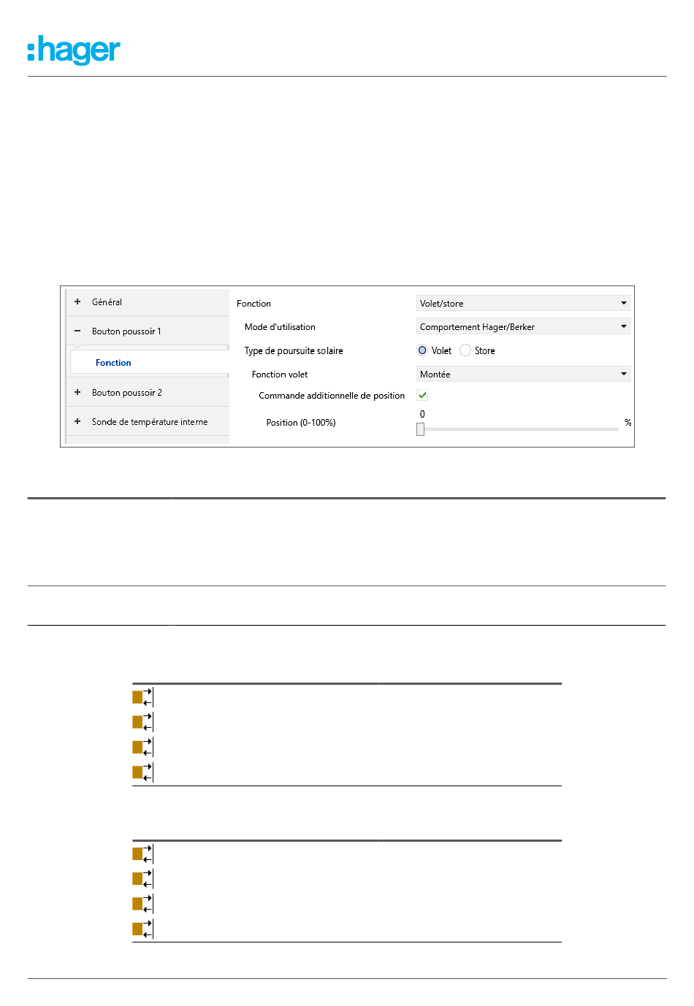
Task: Open the Fonction Volet/store dropdown
Action: (x=523, y=303)
